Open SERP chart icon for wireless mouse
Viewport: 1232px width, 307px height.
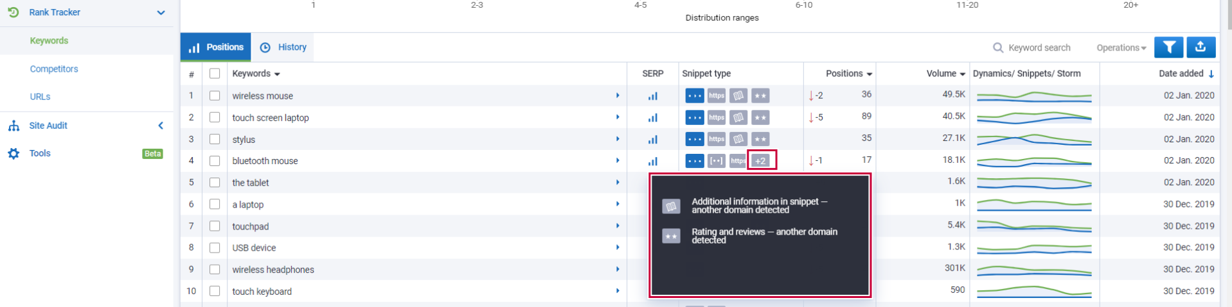pos(652,96)
